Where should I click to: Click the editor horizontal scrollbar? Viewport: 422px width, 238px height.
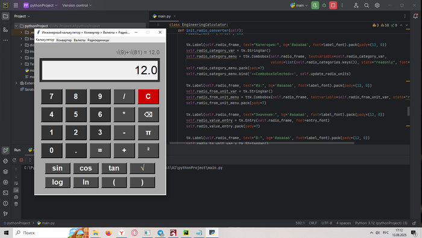point(262,143)
